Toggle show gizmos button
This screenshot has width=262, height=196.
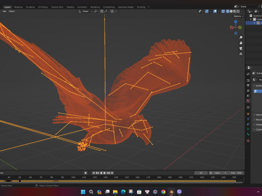[207, 11]
